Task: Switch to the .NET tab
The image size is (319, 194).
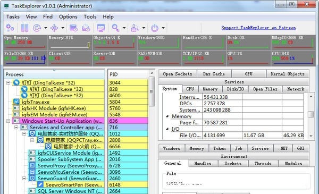Action: tap(283, 148)
